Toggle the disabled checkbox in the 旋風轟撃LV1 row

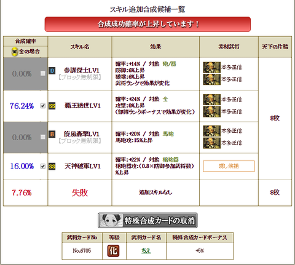point(42,137)
